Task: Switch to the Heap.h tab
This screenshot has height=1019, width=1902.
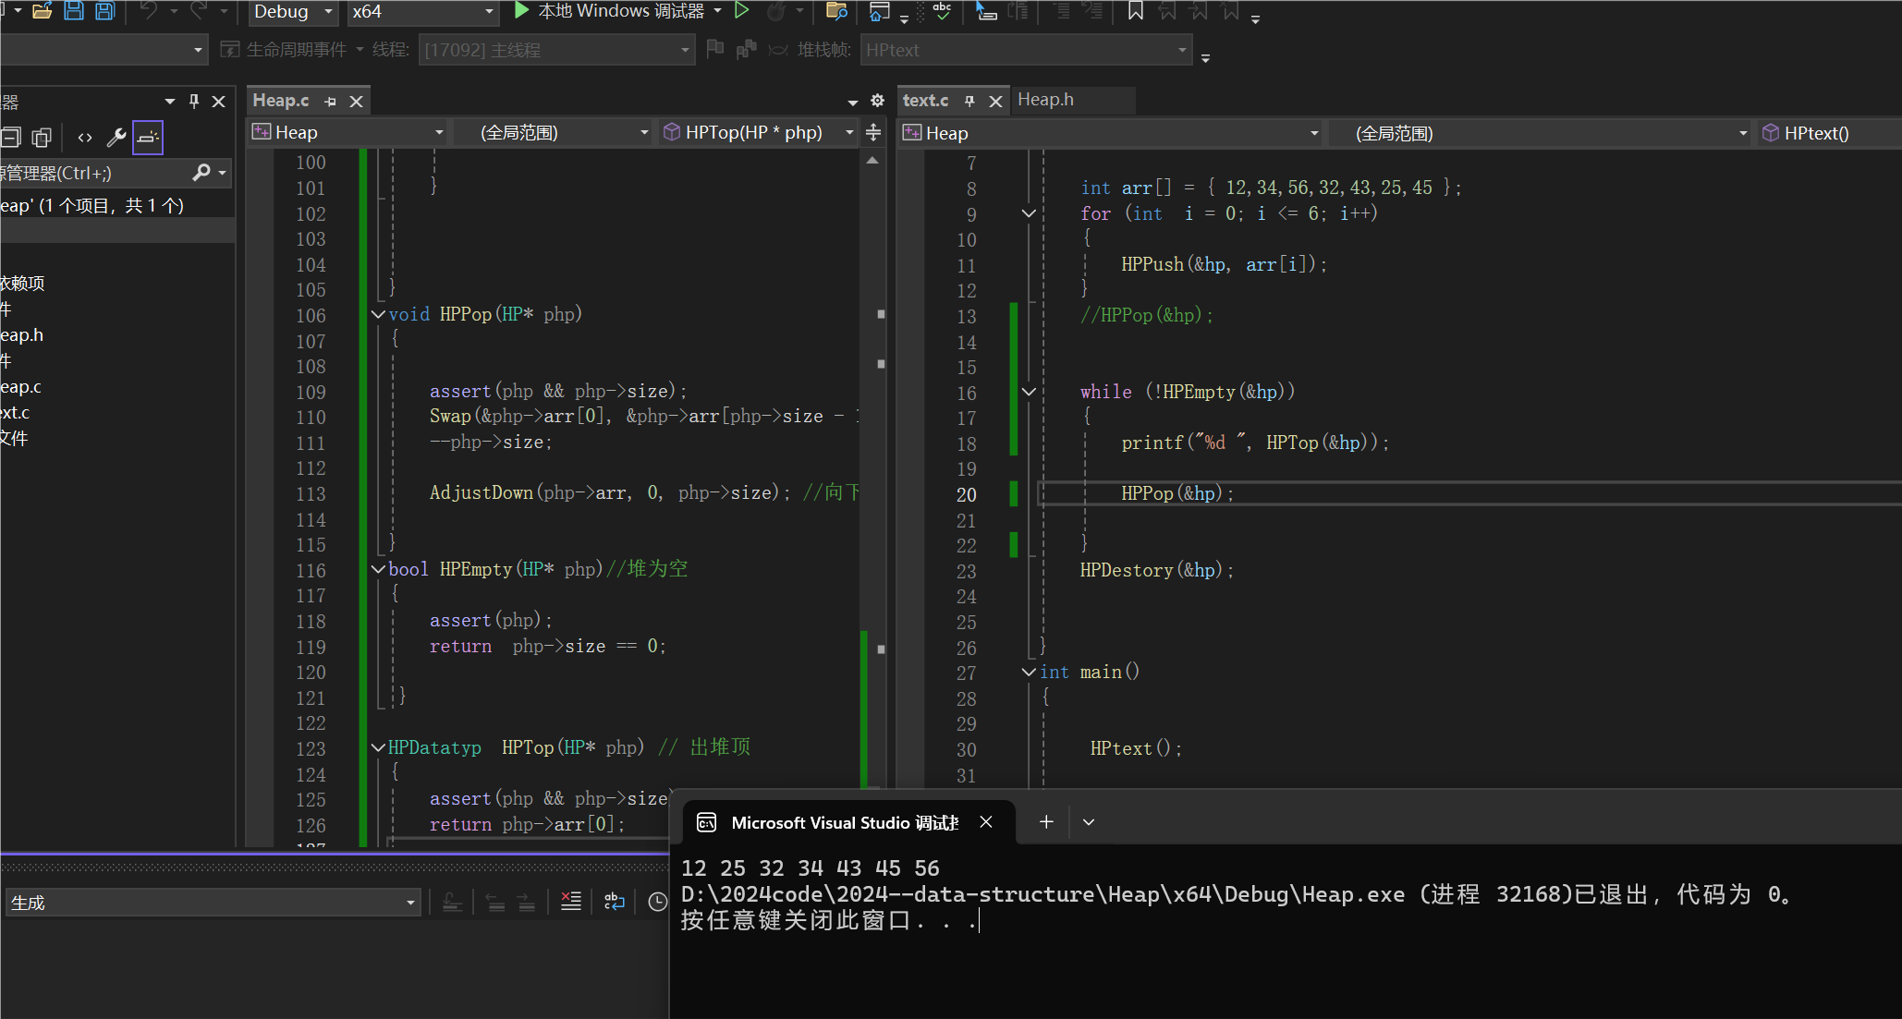Action: click(1045, 100)
